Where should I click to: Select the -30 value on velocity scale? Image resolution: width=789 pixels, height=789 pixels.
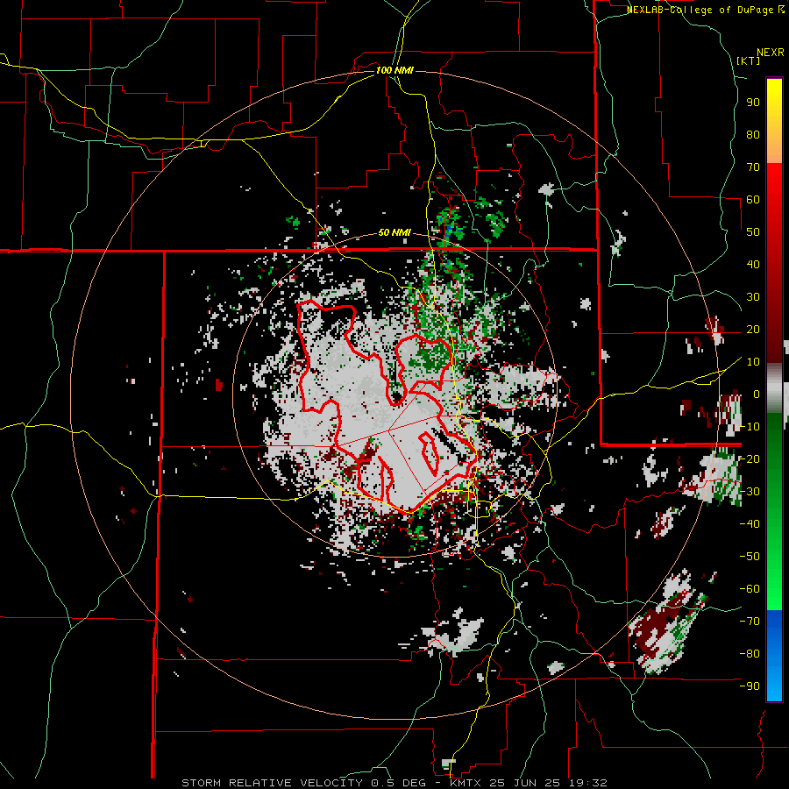pos(750,492)
